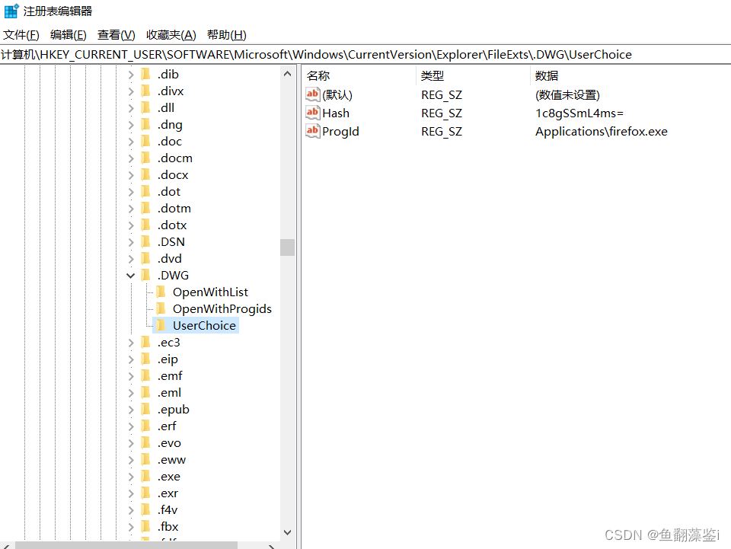Click the tree horizontal scrollbar thumb
The width and height of the screenshot is (731, 549).
[x=126, y=545]
